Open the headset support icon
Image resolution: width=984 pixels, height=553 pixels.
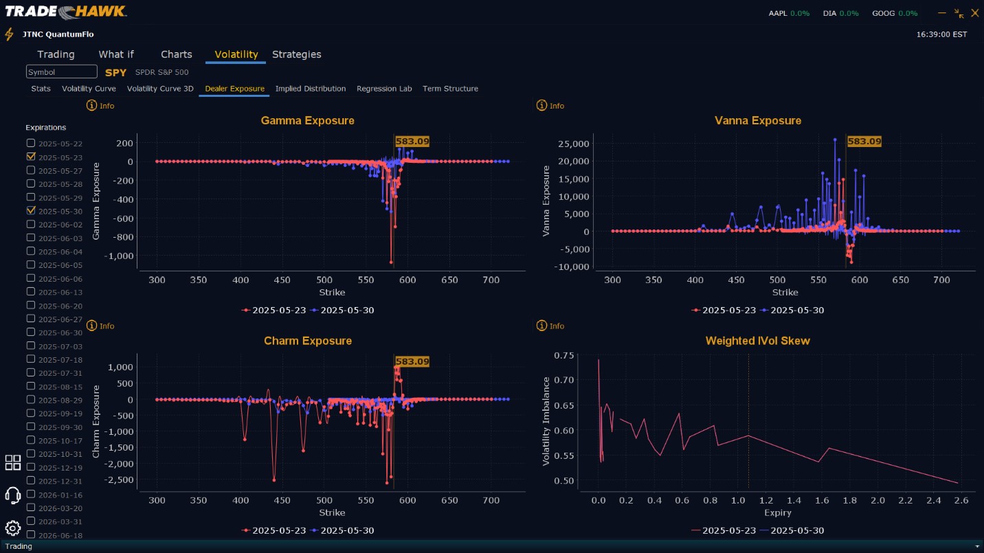[x=13, y=495]
